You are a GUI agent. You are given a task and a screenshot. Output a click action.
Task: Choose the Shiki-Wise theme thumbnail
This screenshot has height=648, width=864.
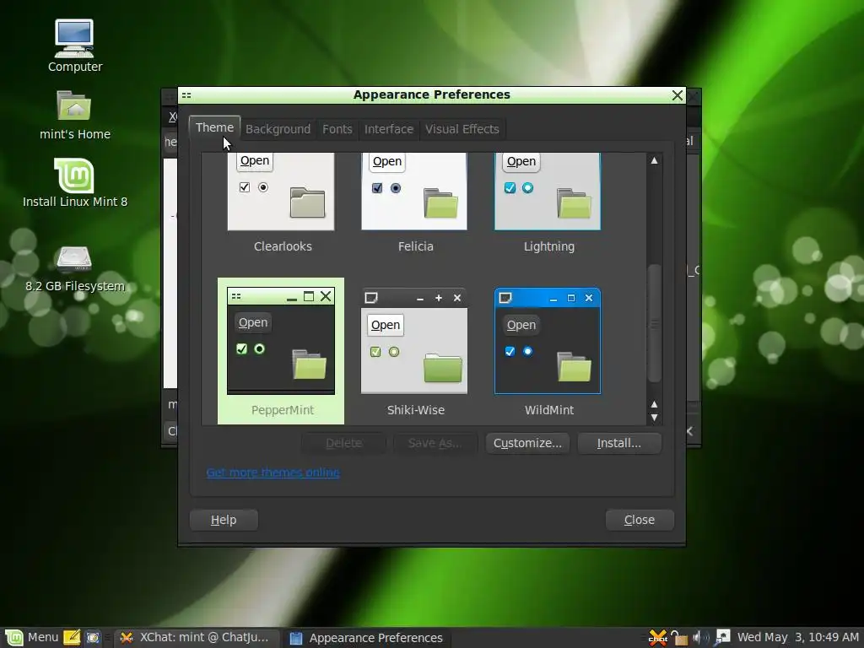[414, 341]
